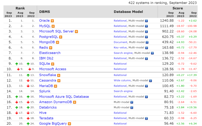Open the MongoDB link

click(x=47, y=42)
